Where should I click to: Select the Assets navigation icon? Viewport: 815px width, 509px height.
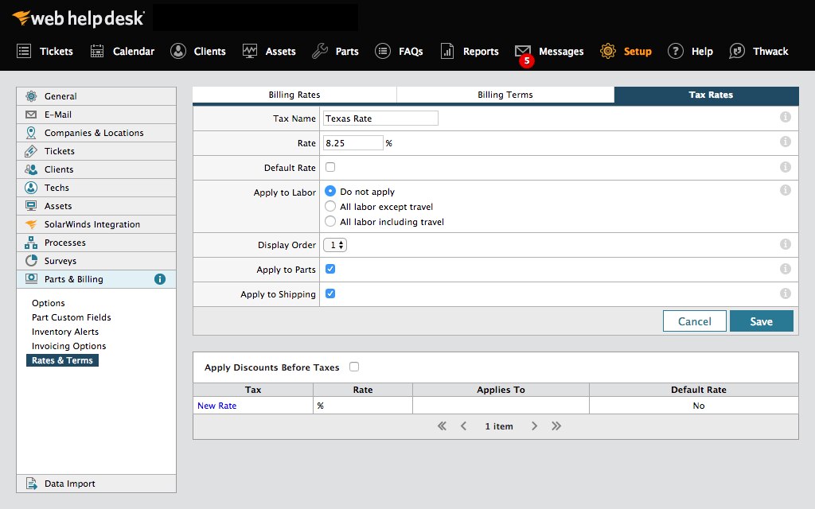[x=251, y=50]
